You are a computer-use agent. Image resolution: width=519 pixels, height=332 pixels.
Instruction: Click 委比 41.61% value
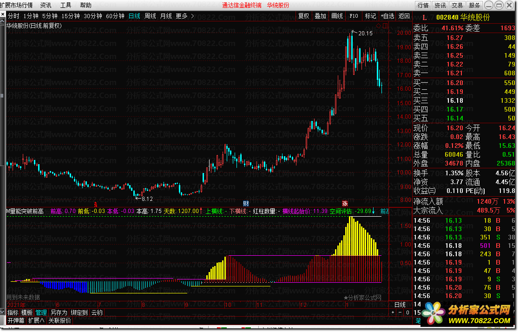click(x=452, y=28)
